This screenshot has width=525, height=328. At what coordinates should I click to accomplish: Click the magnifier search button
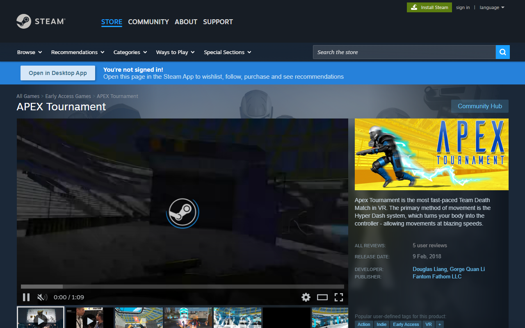(503, 52)
